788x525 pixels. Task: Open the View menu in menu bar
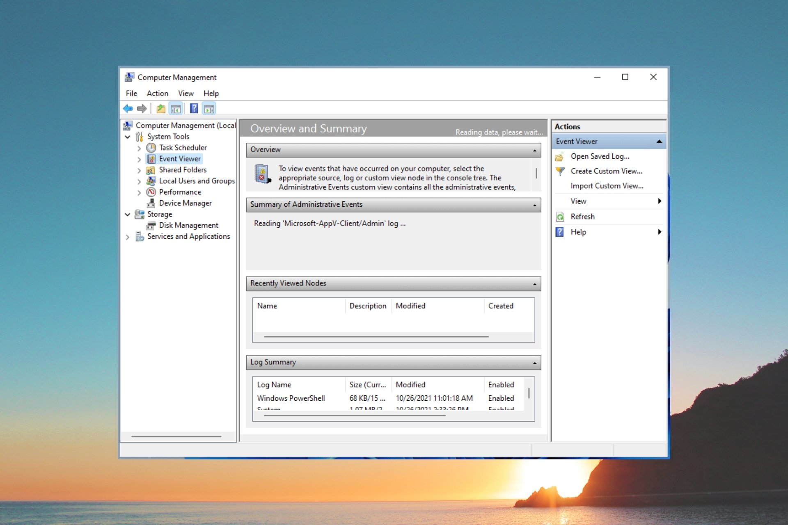coord(186,94)
